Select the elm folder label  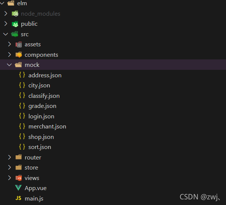[x=22, y=3]
